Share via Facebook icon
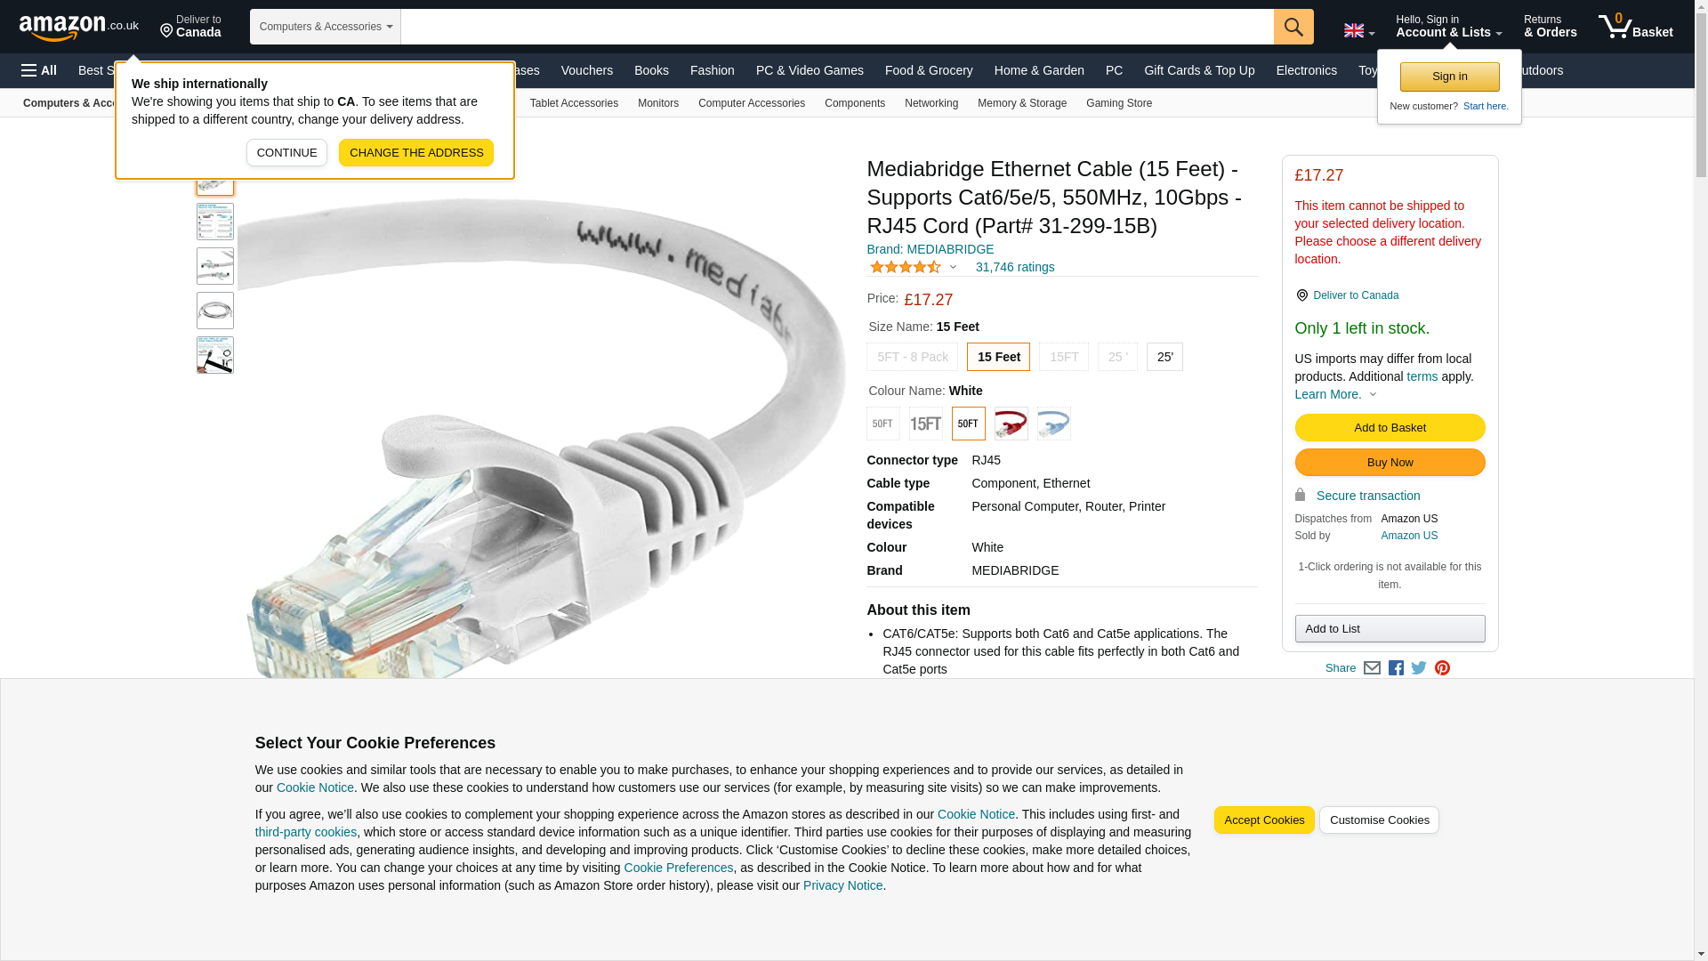Image resolution: width=1708 pixels, height=961 pixels. [1396, 668]
